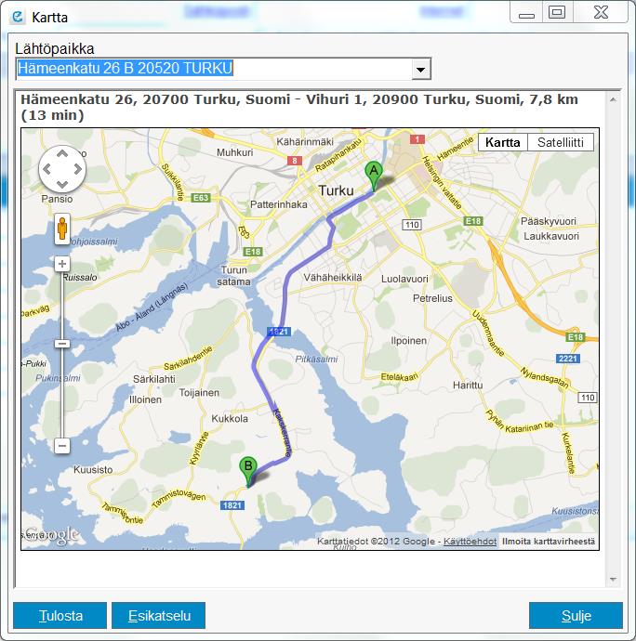Click the Tulosta print button

click(60, 615)
